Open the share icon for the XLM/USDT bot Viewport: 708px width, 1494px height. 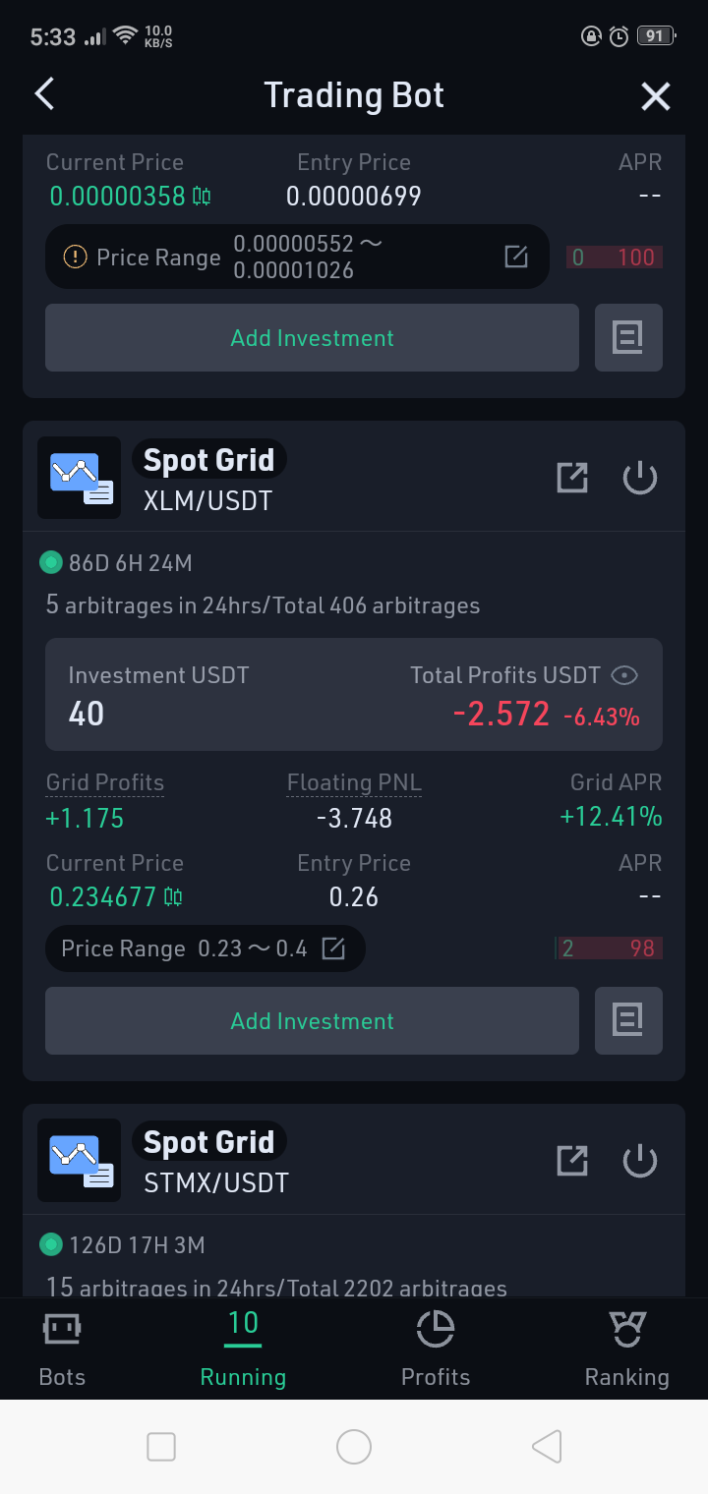click(572, 479)
